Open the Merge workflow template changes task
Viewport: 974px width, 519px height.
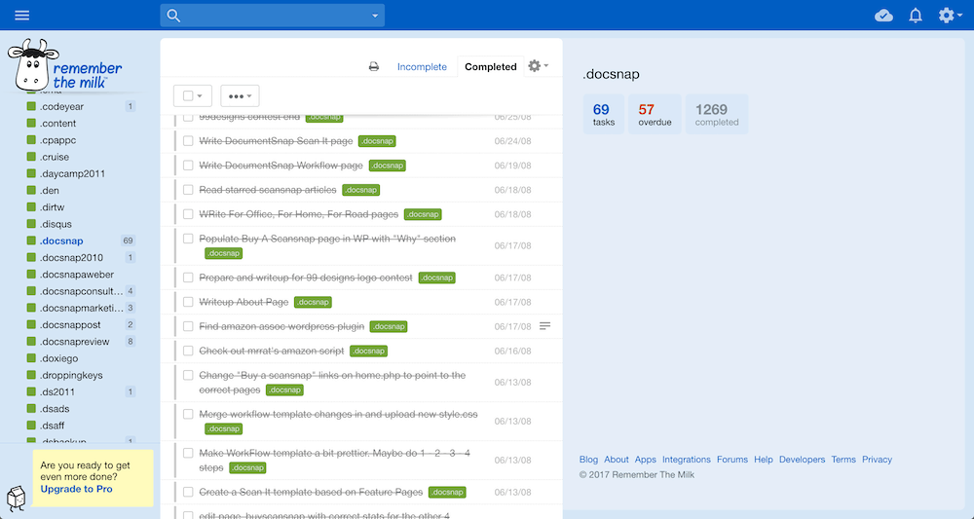[339, 414]
